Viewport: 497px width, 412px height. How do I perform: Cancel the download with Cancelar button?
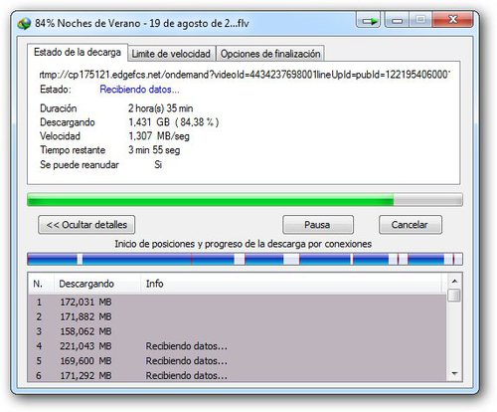click(410, 225)
